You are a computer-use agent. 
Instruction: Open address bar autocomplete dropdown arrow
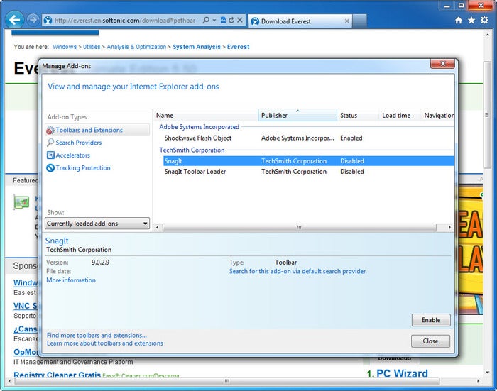(x=214, y=21)
